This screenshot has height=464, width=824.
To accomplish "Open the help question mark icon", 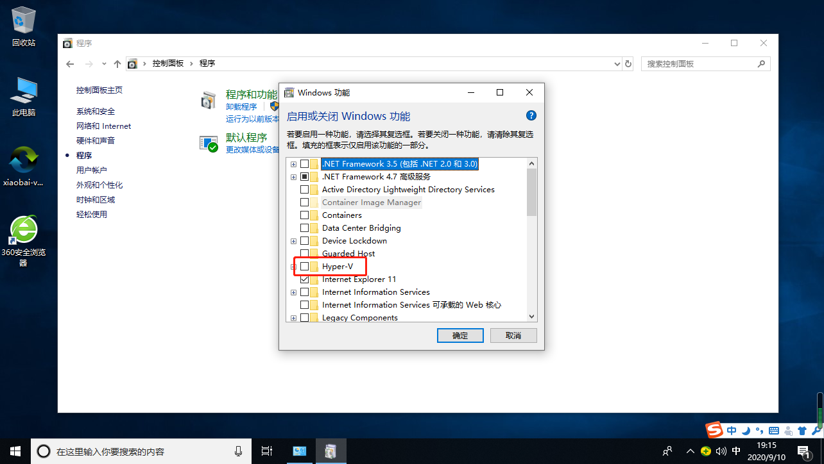I will tap(531, 116).
